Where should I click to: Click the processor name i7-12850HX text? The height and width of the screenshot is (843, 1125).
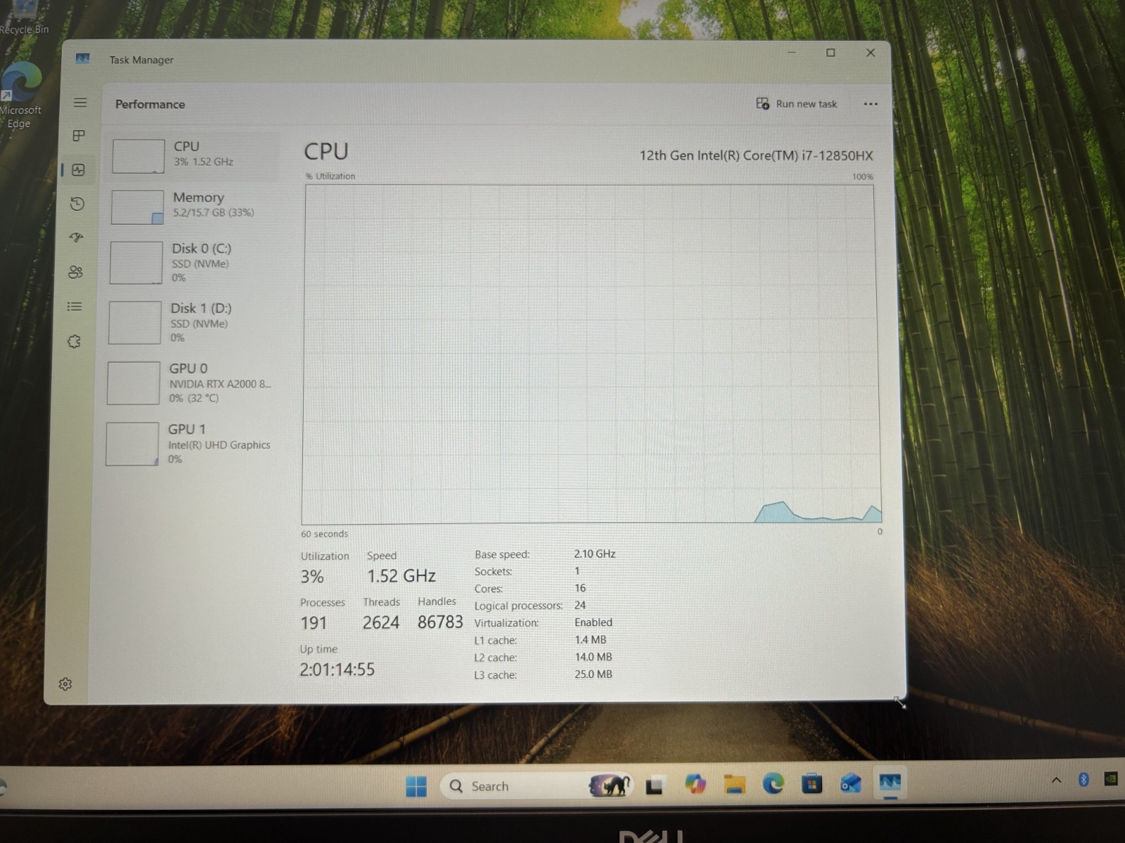(x=756, y=156)
